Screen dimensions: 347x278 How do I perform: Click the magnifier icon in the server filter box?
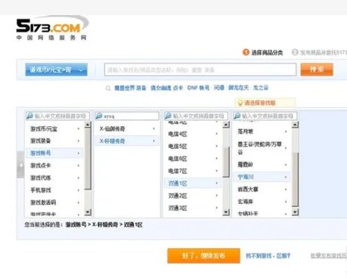click(x=237, y=116)
